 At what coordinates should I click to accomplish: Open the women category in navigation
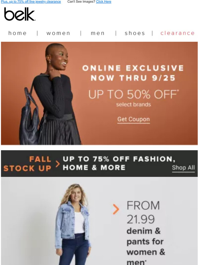click(58, 33)
